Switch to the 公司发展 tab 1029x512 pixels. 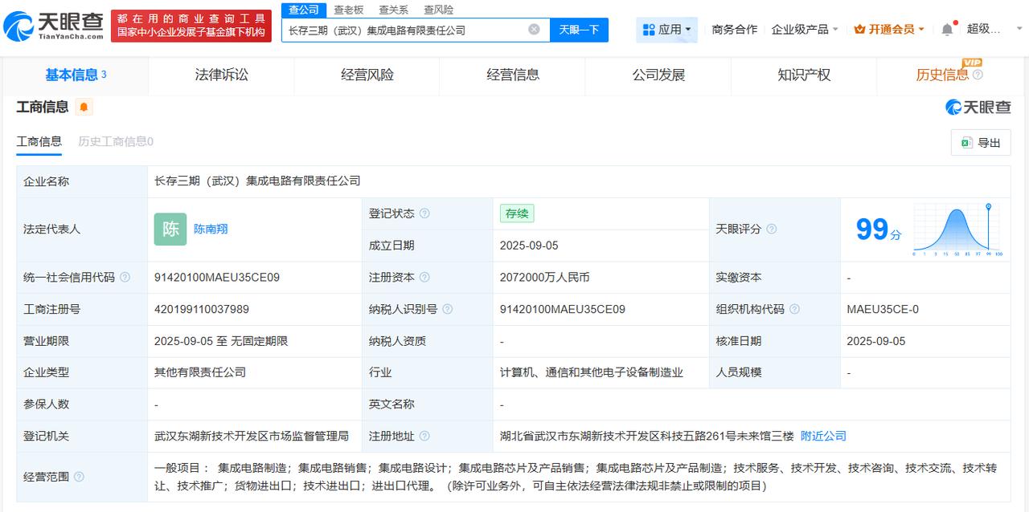tap(658, 75)
